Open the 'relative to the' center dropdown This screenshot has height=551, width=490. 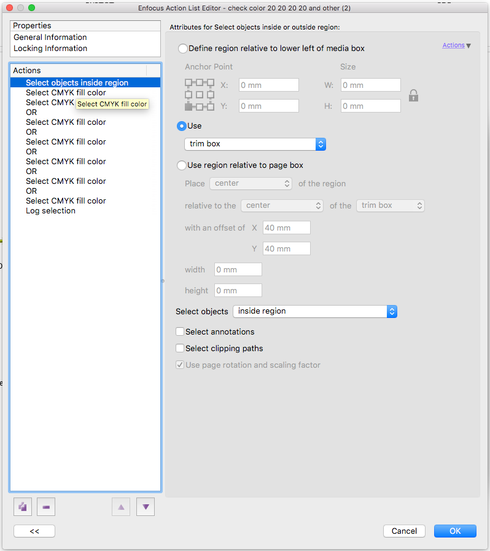tap(282, 205)
